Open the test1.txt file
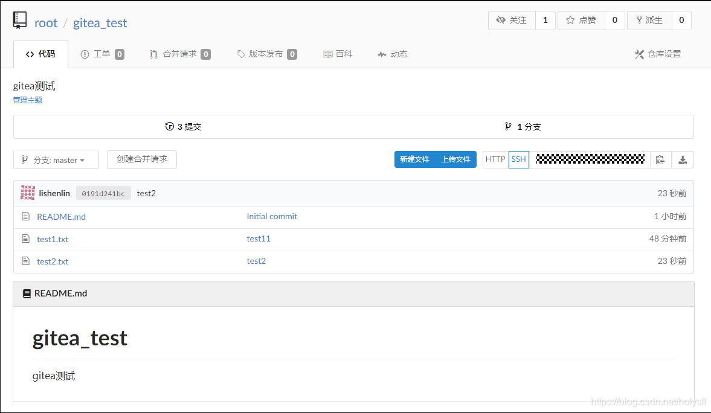The width and height of the screenshot is (711, 413). click(x=53, y=239)
